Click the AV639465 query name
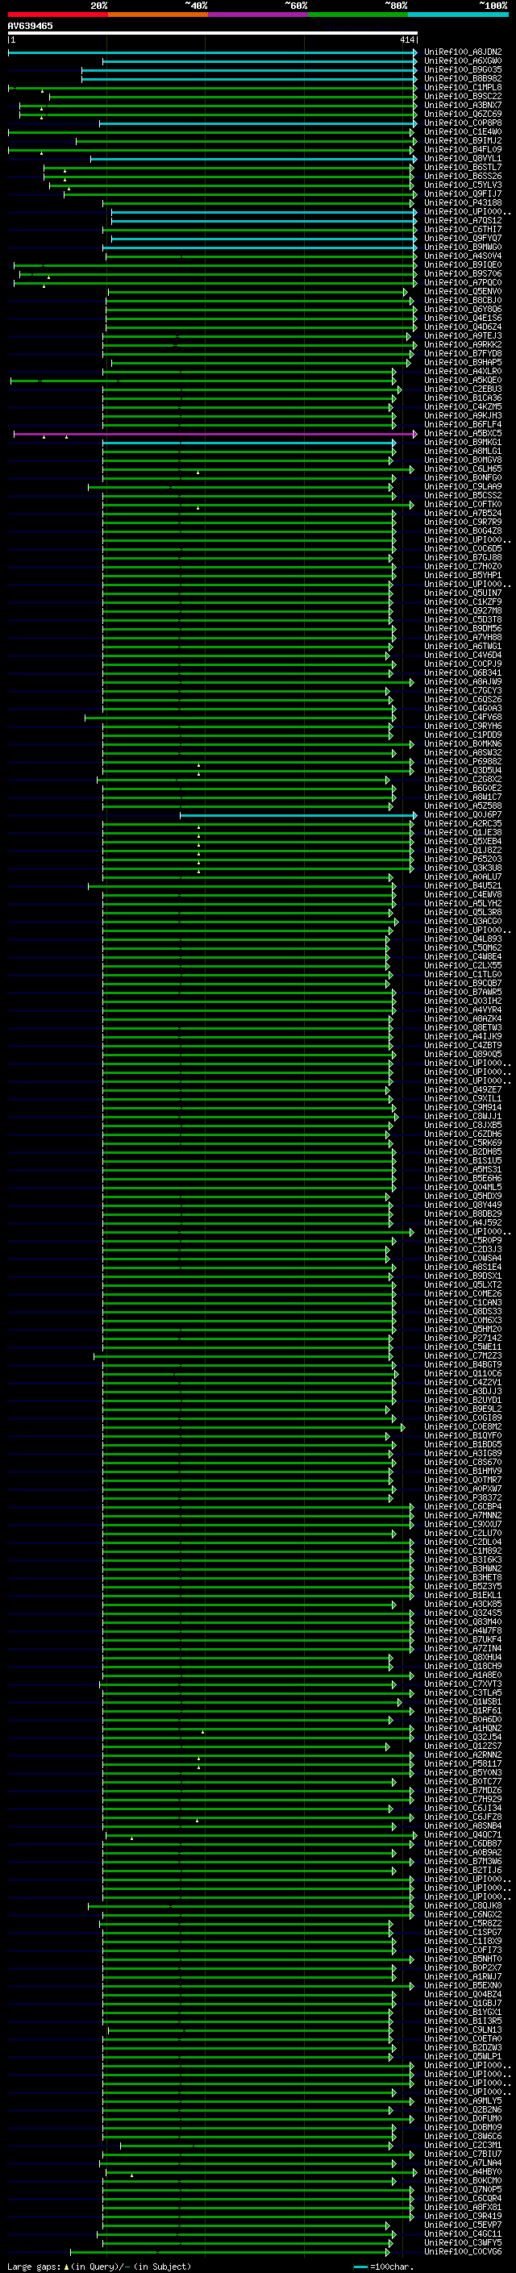This screenshot has height=2273, width=516. [30, 26]
